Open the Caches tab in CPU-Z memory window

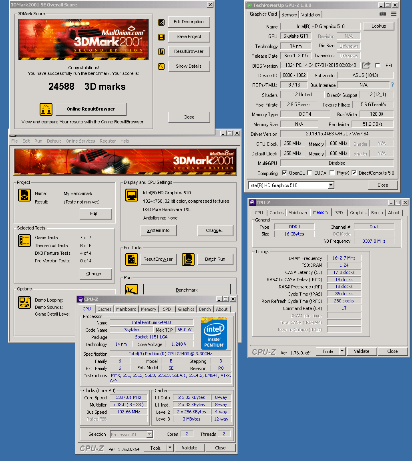click(x=277, y=213)
